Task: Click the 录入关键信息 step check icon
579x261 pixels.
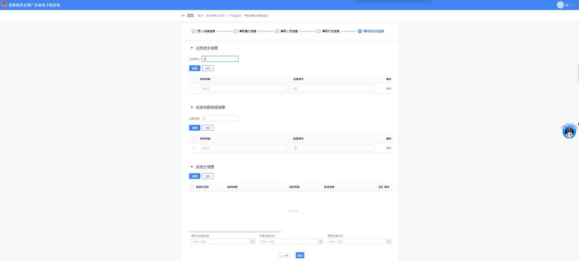Action: [194, 31]
